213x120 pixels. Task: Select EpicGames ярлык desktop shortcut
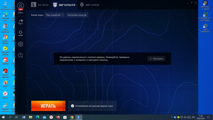tap(205, 5)
